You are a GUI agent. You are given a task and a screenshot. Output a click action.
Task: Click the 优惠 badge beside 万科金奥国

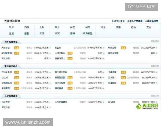pos(17,72)
